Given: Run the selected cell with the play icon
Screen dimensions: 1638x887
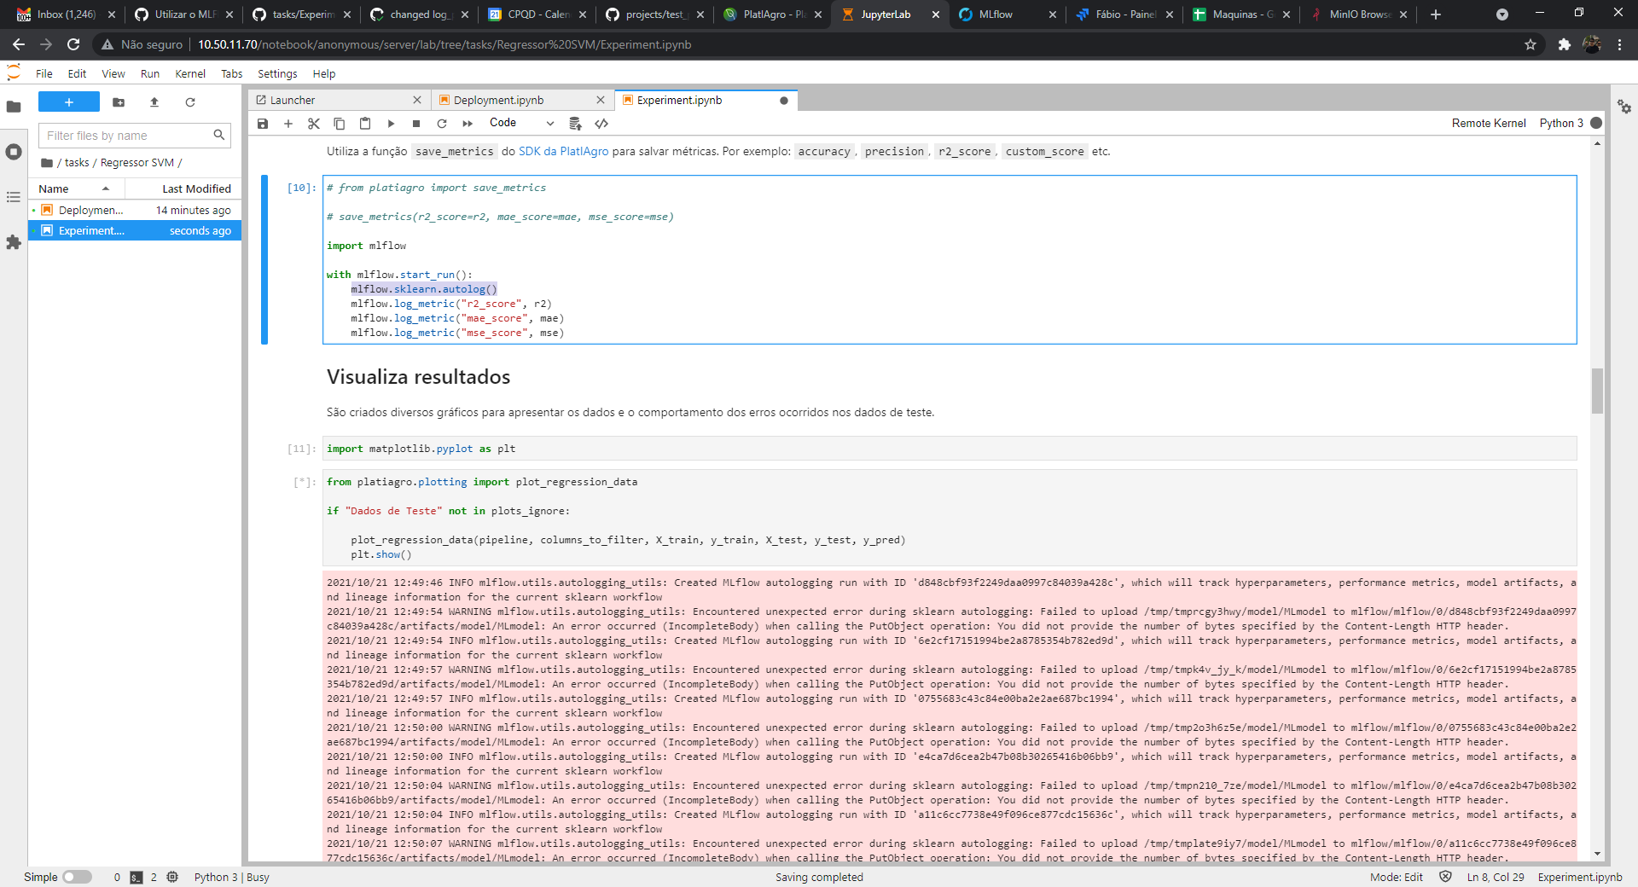Looking at the screenshot, I should click(391, 124).
